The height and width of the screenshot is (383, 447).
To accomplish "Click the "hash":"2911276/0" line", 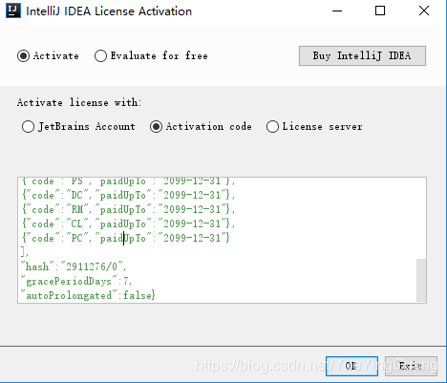I will [x=74, y=266].
